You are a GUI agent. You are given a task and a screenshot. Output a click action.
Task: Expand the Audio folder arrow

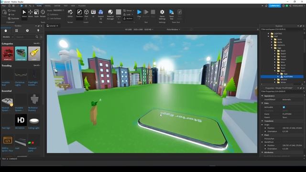click(x=272, y=42)
